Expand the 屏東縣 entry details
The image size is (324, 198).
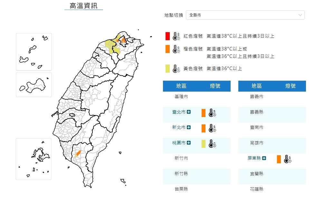264,158
